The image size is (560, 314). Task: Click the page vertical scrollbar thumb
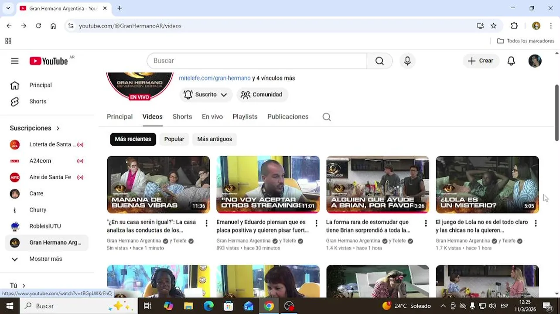pos(557,113)
